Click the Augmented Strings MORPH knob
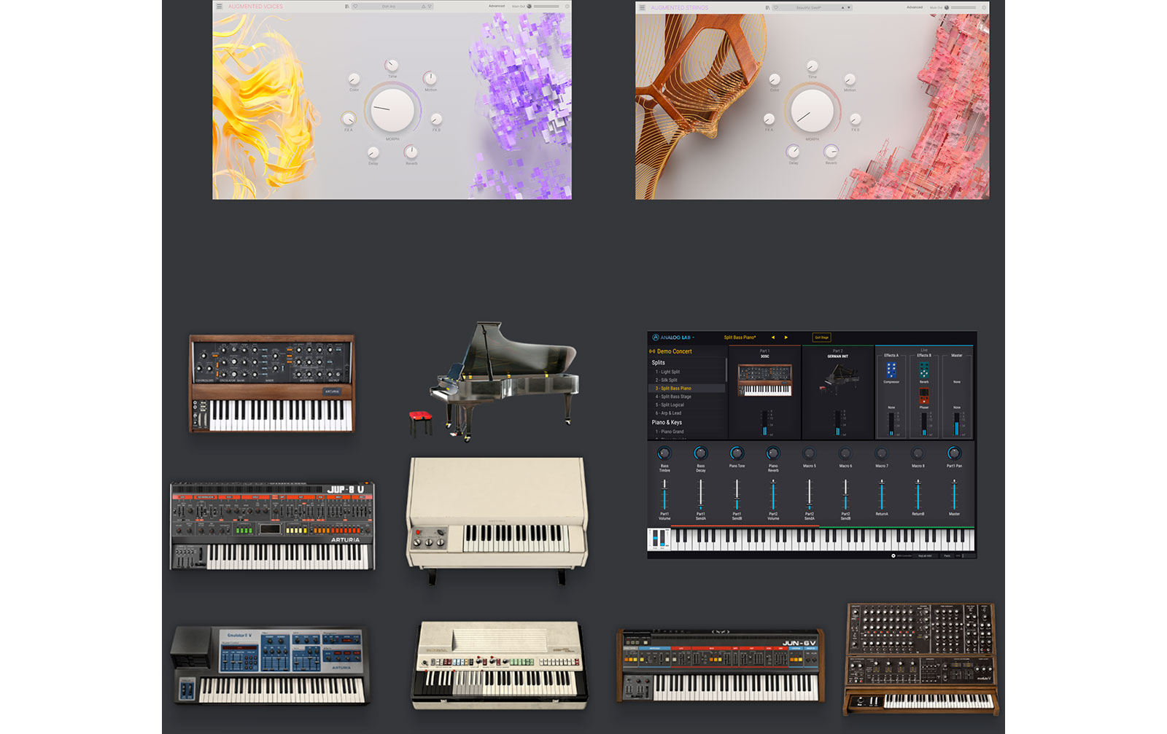 tap(812, 110)
